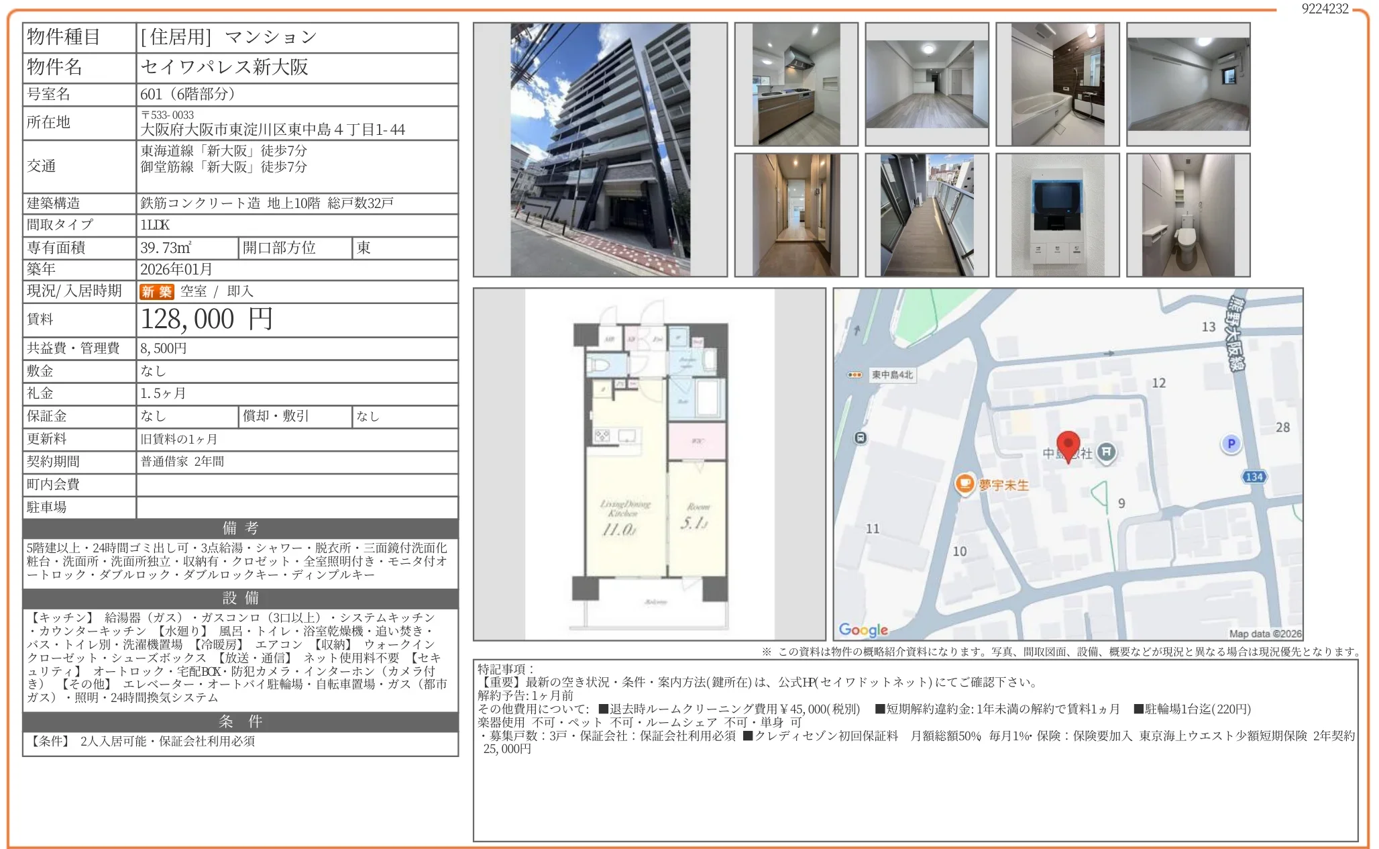The height and width of the screenshot is (849, 1379).
Task: Click the property name セイワパレス新大阪
Action: 224,67
